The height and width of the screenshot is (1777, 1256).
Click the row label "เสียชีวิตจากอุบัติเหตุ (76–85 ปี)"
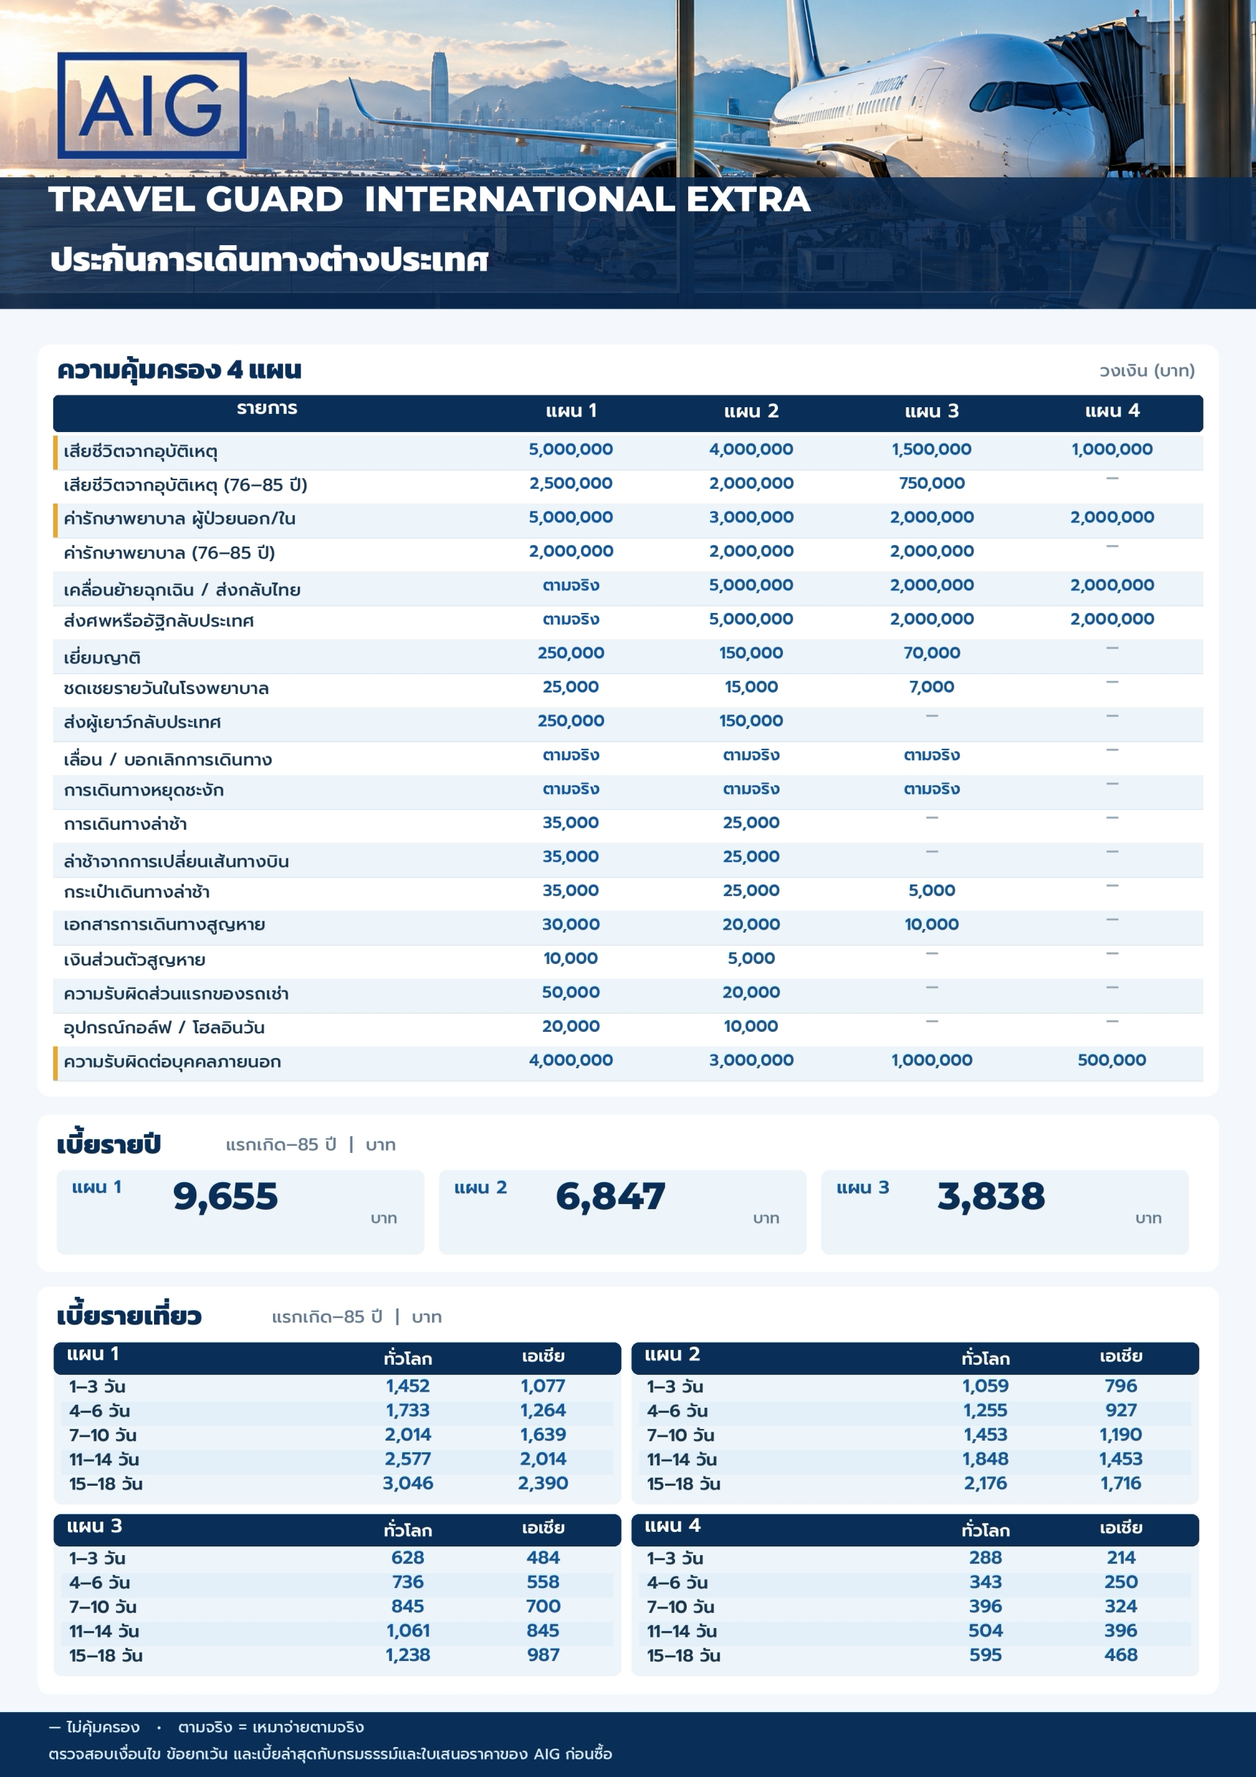point(185,485)
